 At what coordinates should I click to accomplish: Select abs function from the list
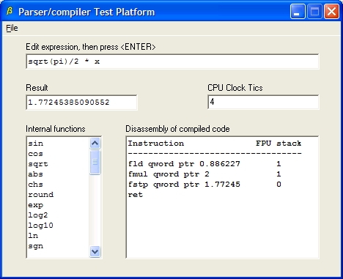35,174
